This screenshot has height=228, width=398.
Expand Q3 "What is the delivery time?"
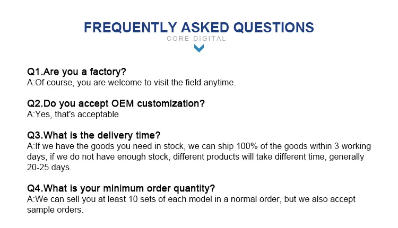pos(93,135)
